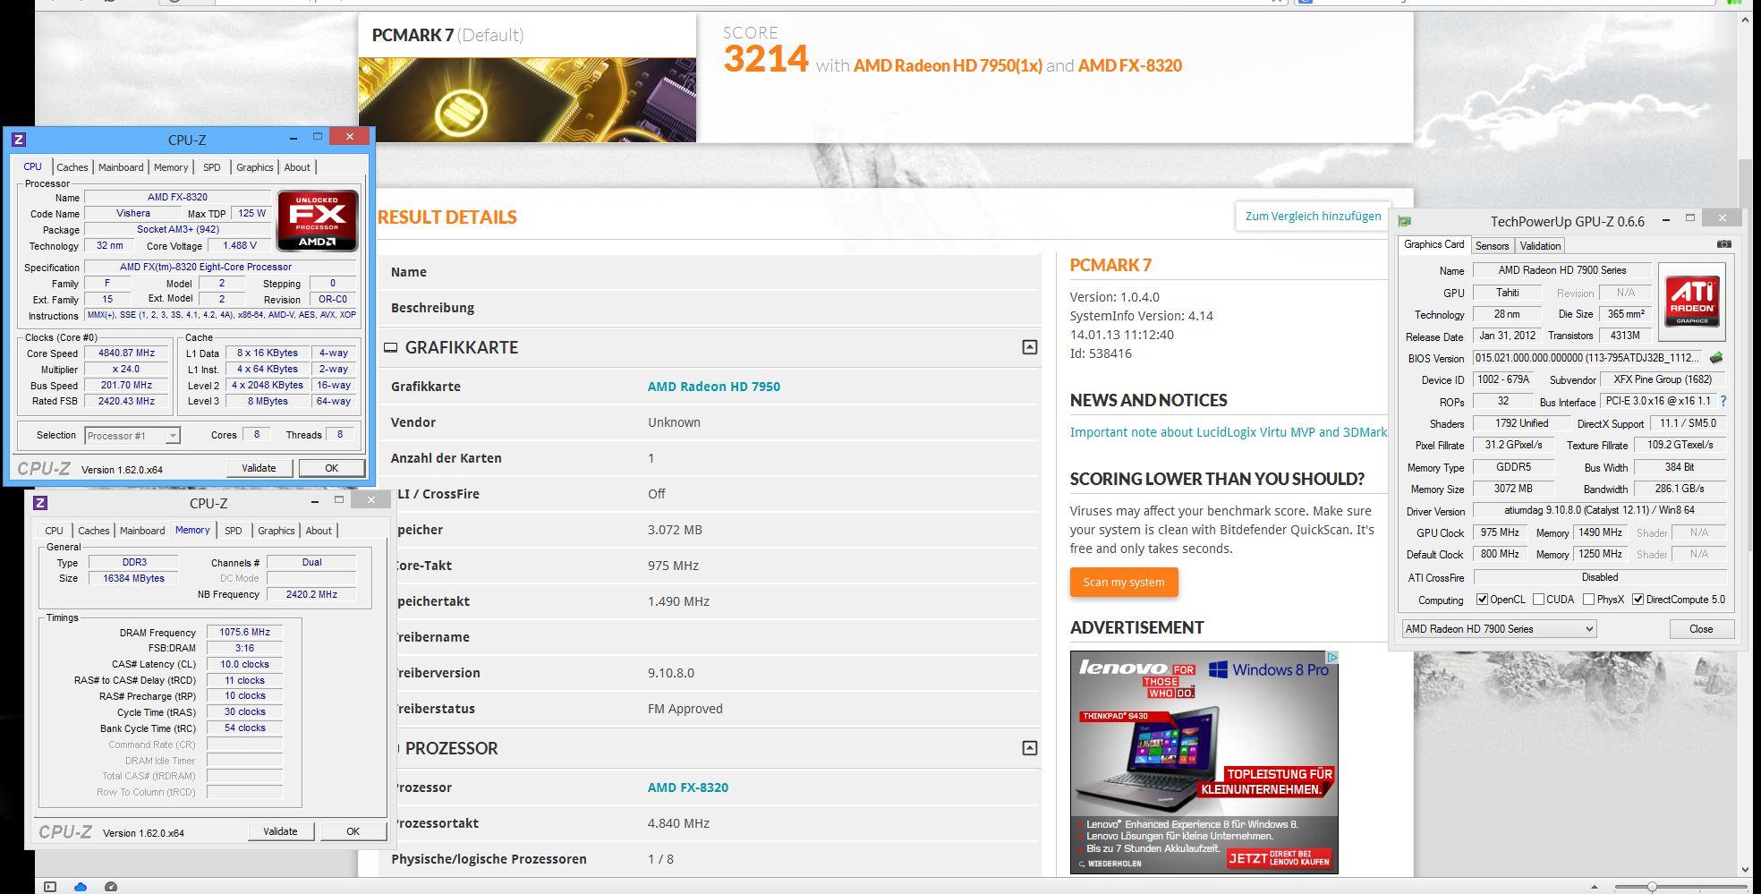The width and height of the screenshot is (1761, 894).
Task: Click the Core Speed value 4840.87 MHz
Action: [126, 353]
